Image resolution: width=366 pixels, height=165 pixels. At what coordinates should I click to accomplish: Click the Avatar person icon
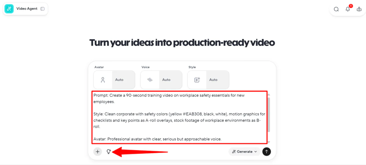(103, 80)
